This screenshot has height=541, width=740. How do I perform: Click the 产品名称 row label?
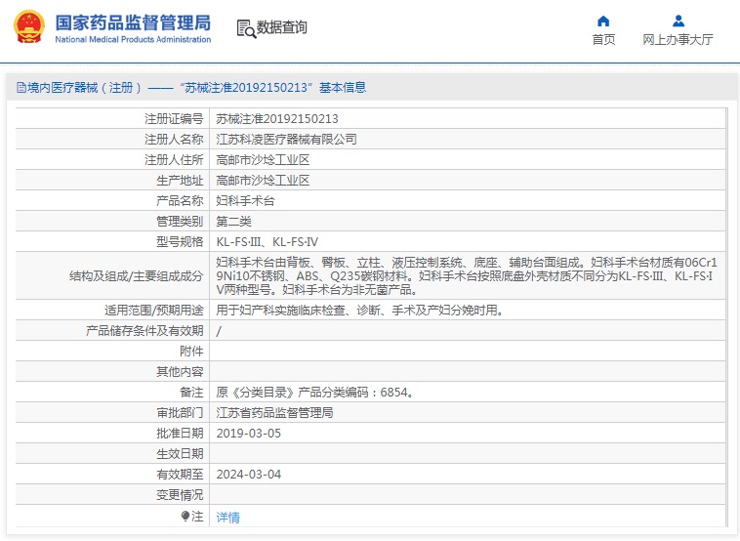(180, 200)
